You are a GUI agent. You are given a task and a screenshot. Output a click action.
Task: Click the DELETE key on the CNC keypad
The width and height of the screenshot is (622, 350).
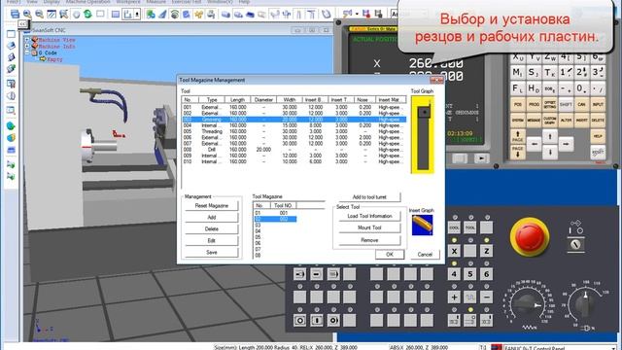[598, 120]
